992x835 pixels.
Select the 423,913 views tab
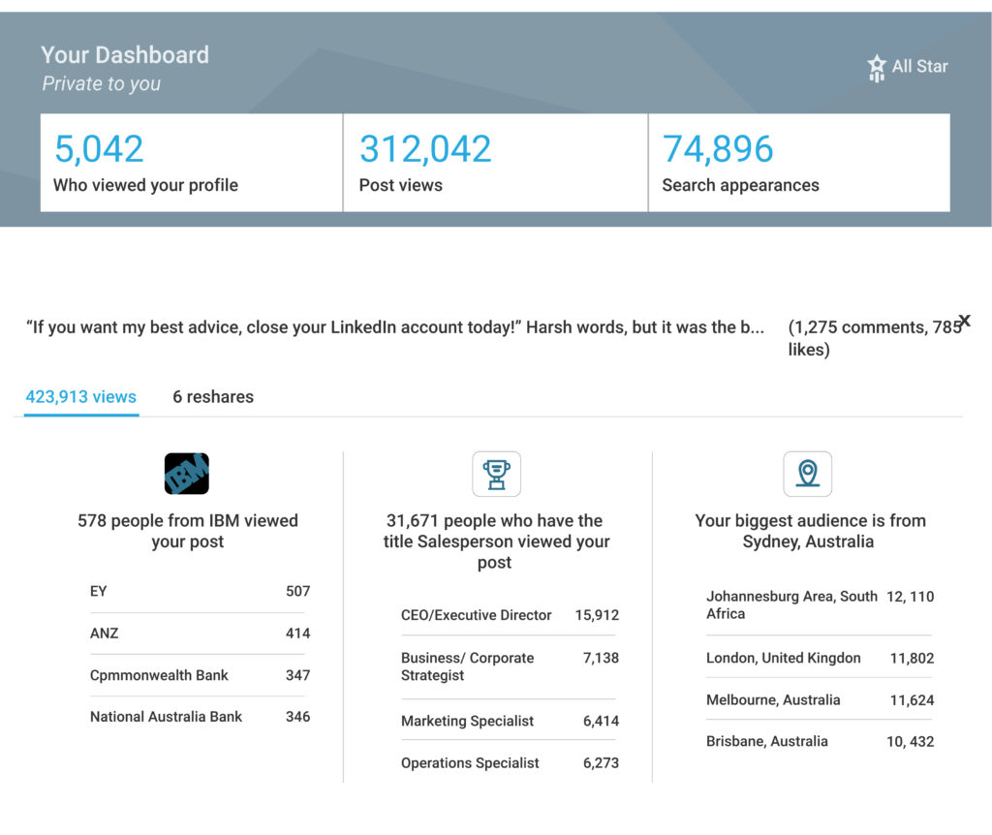(x=81, y=397)
